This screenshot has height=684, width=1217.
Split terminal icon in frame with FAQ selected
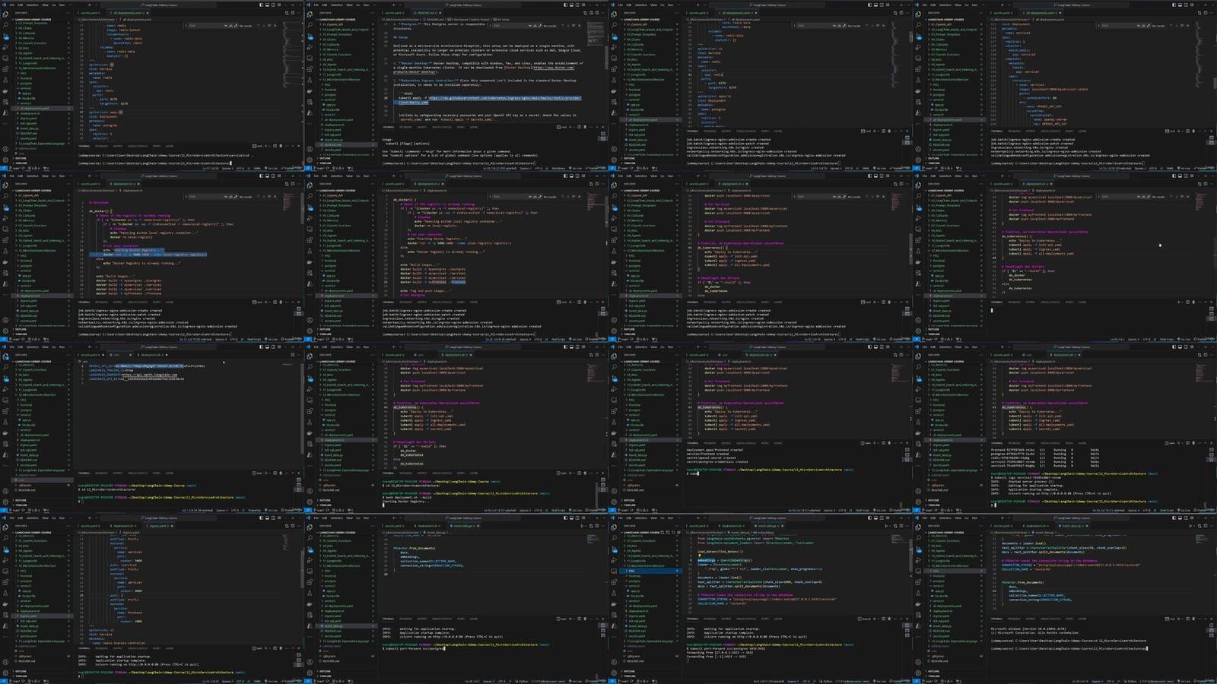(883, 619)
